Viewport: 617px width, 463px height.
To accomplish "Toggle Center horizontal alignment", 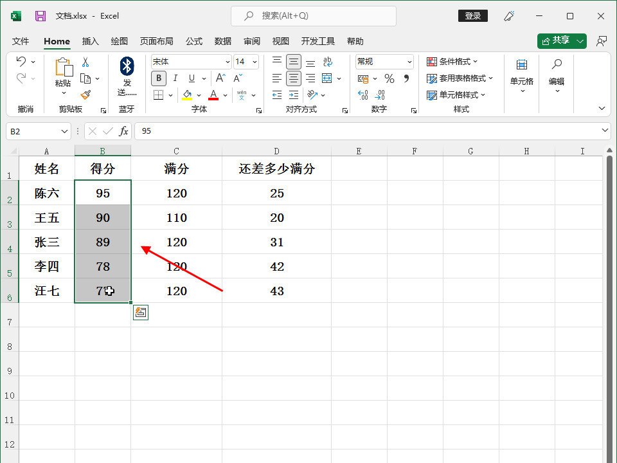I will (294, 78).
